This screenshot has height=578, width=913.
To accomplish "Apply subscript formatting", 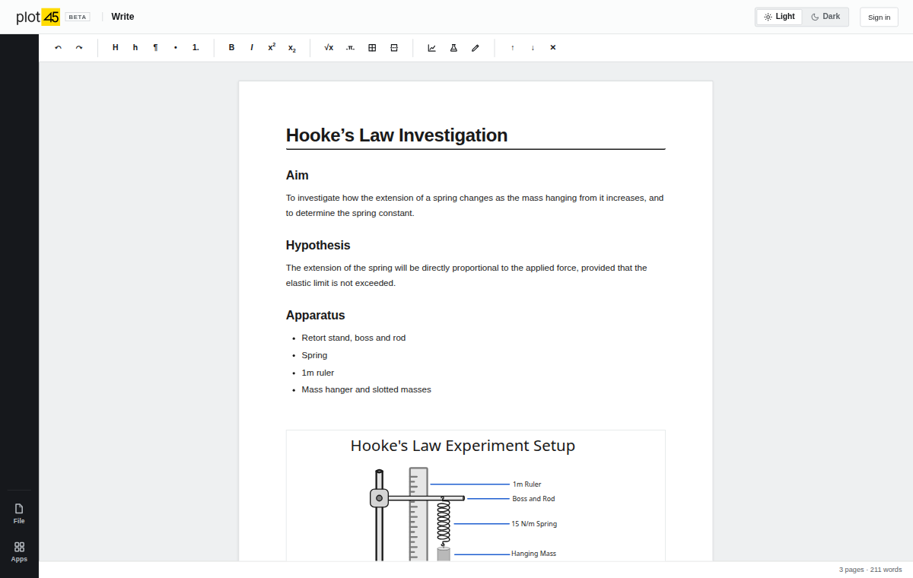I will coord(292,48).
